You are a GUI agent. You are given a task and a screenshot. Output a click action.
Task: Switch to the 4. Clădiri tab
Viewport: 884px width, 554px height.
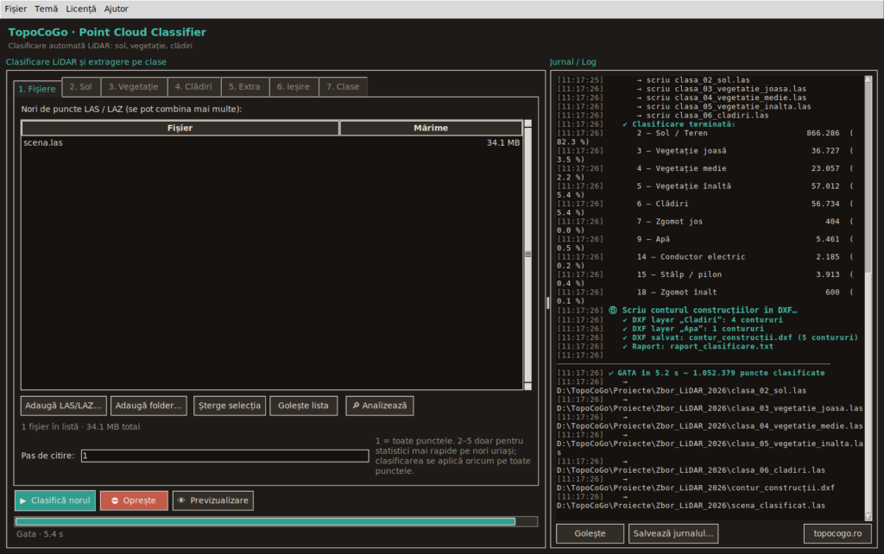click(193, 87)
